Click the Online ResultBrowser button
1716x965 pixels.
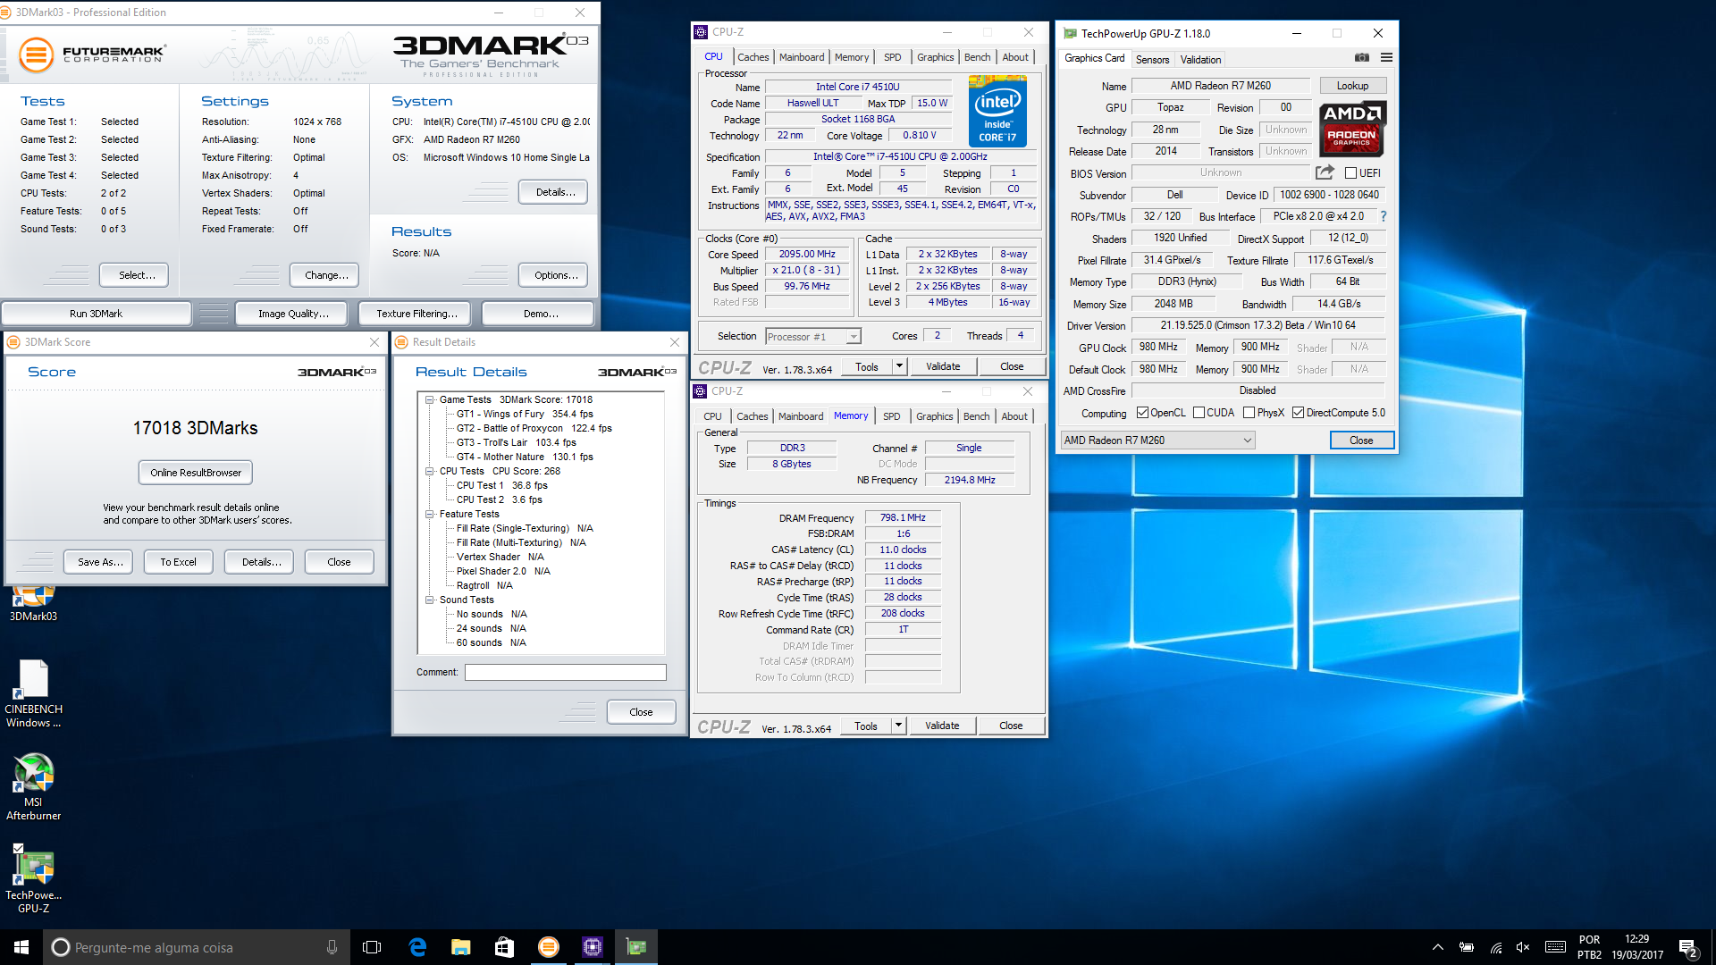click(x=196, y=473)
